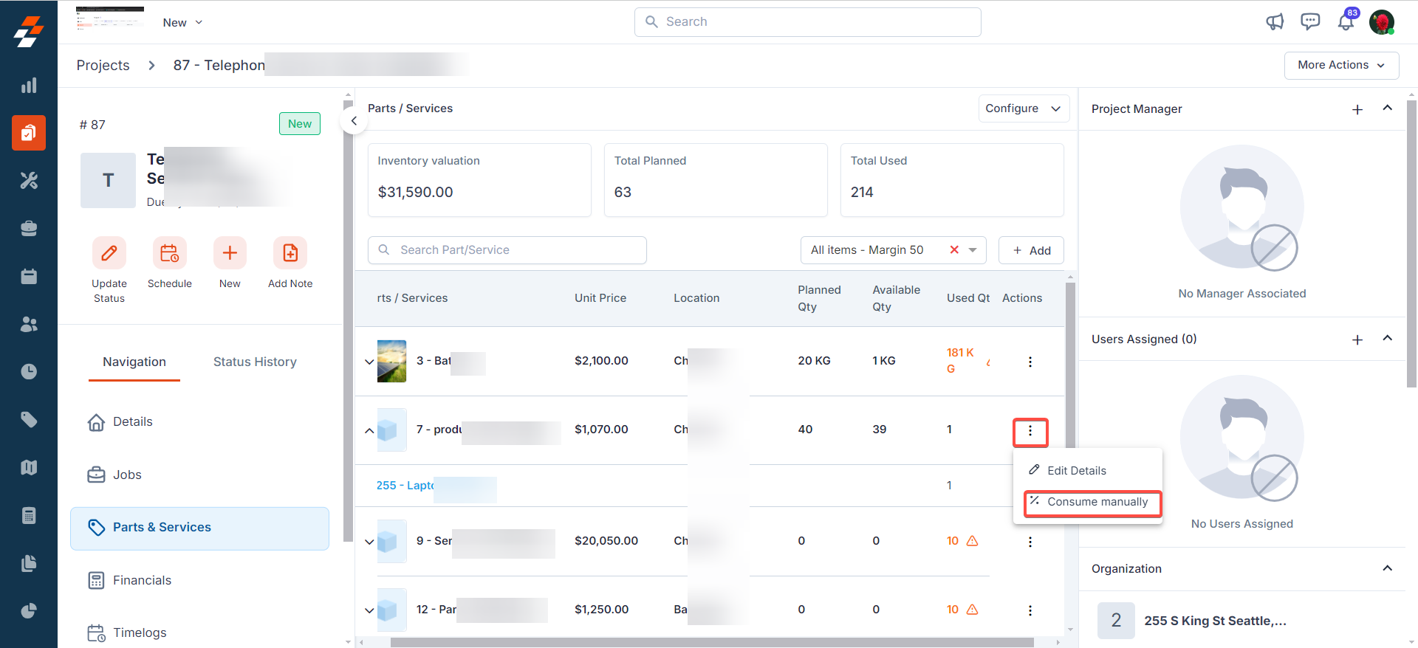Click the Schedule calendar icon

point(169,253)
